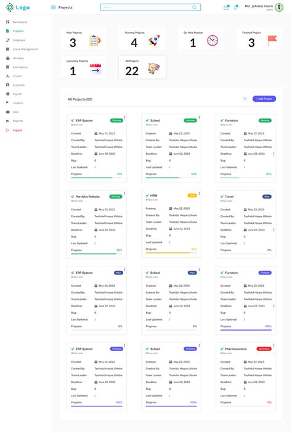Click the New badge on Travel card
This screenshot has width=292, height=433.
tap(267, 197)
